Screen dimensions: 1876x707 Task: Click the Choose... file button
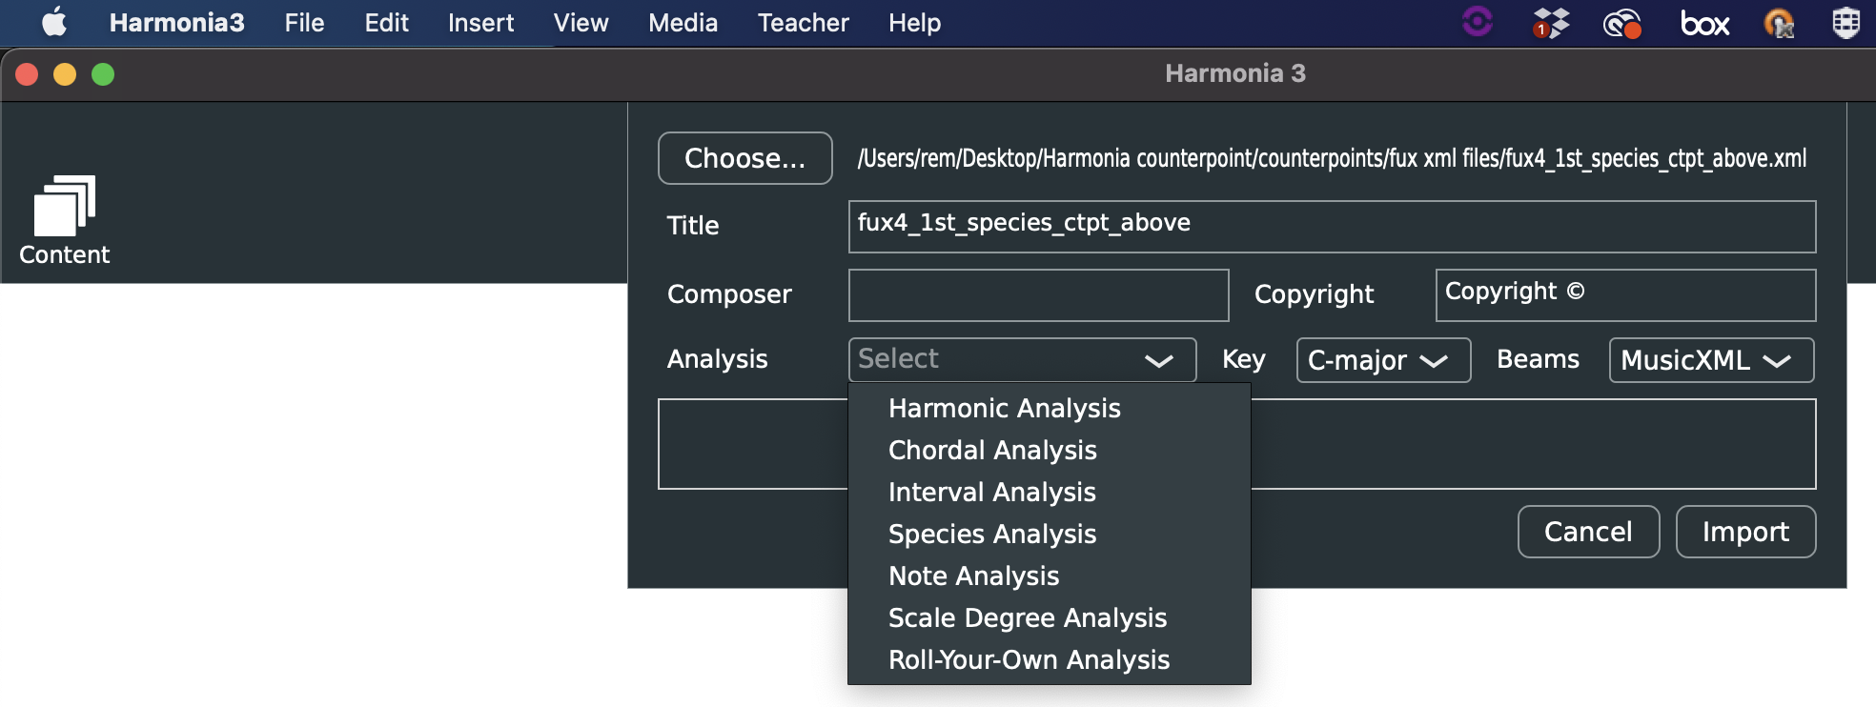(744, 158)
